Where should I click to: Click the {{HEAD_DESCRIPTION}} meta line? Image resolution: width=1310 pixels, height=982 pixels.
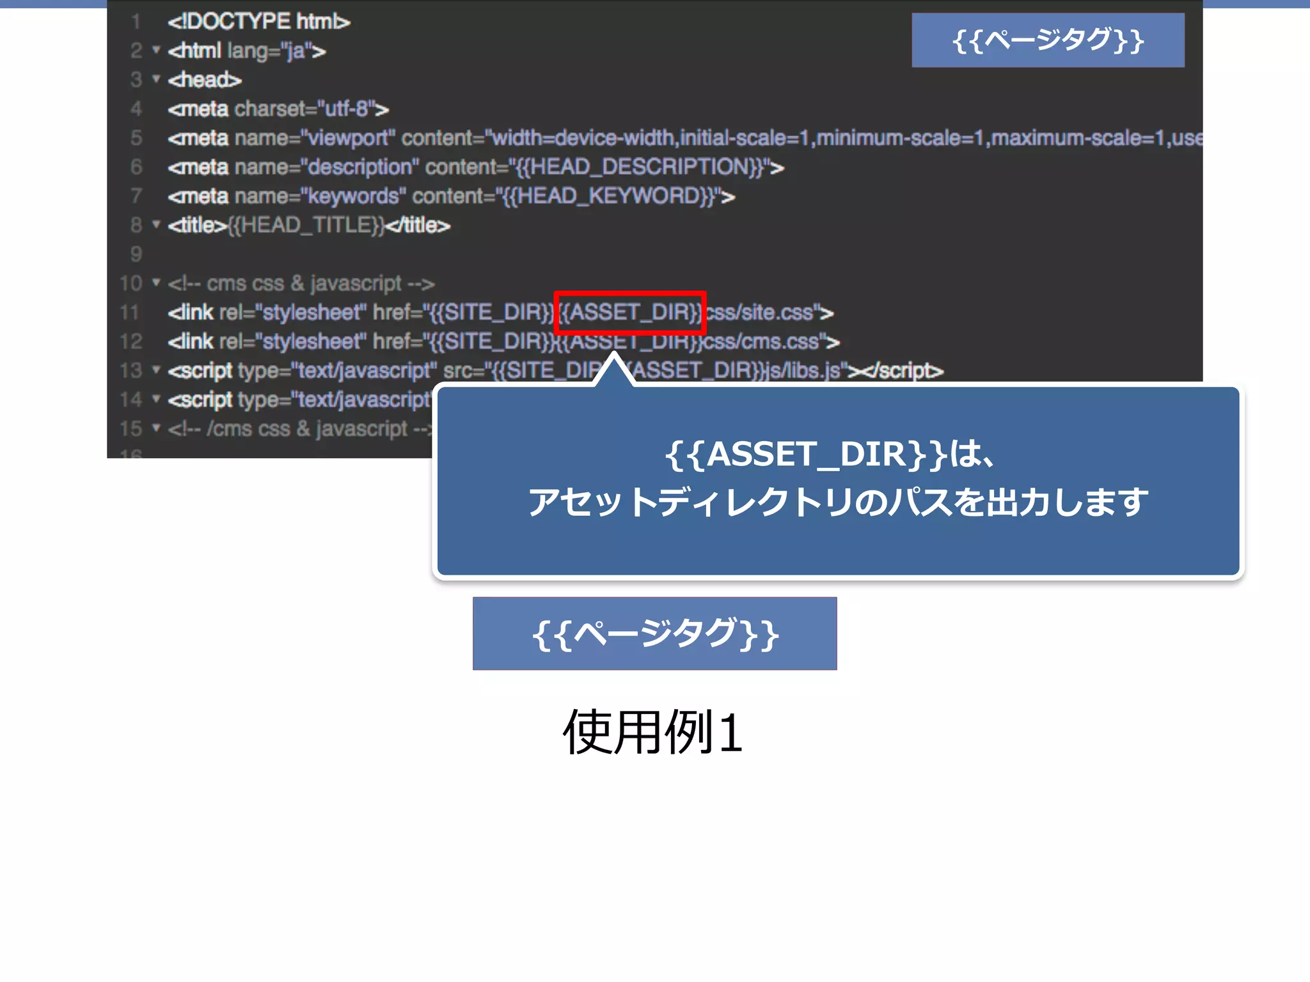[x=476, y=167]
